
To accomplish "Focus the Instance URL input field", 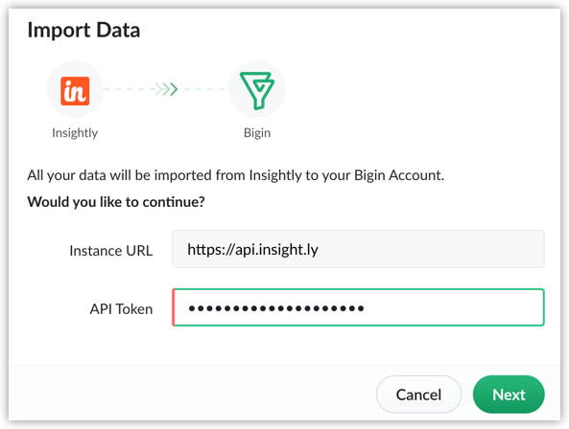I will 358,249.
